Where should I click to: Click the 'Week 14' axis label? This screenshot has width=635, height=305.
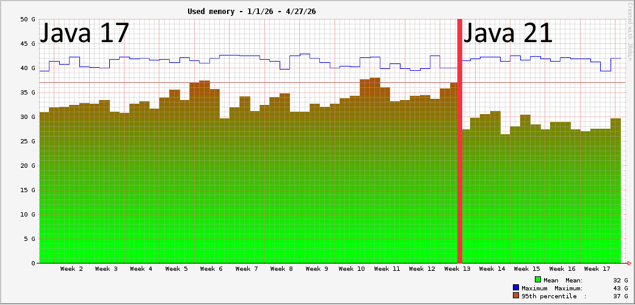[x=492, y=269]
